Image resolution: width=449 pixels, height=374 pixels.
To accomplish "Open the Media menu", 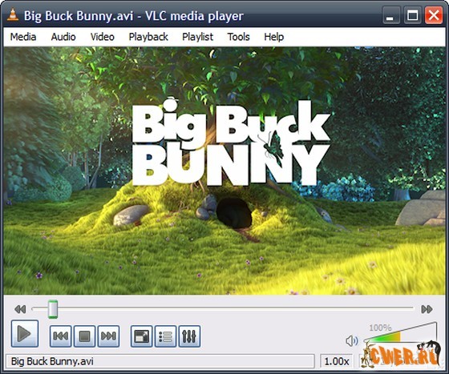I will coord(23,37).
